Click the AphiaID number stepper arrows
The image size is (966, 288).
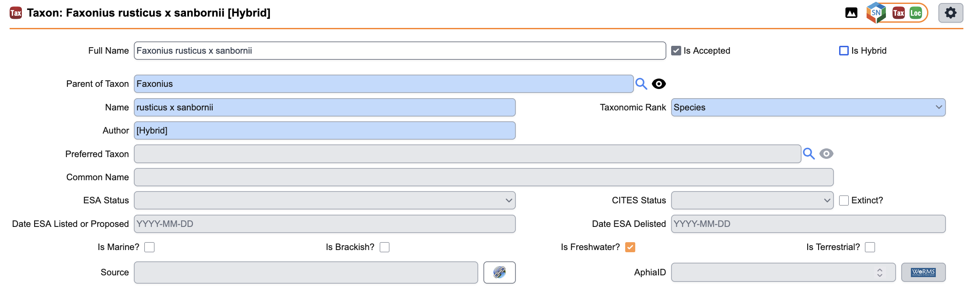[879, 272]
